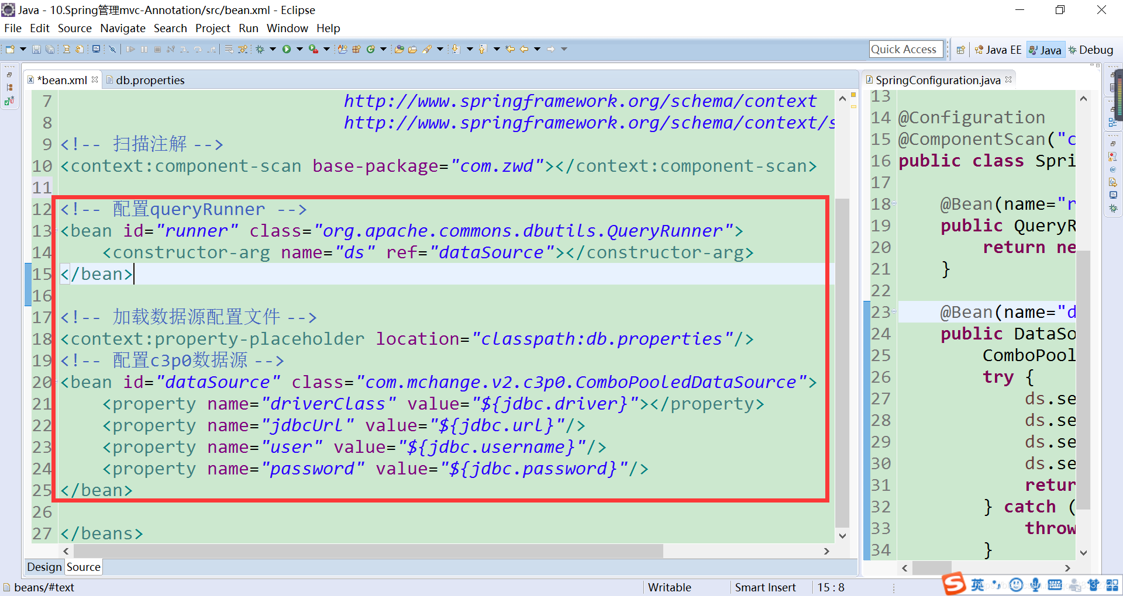Screen dimensions: 1123x596
Task: Select the SpringConfiguration.java editor tab
Action: pos(938,80)
